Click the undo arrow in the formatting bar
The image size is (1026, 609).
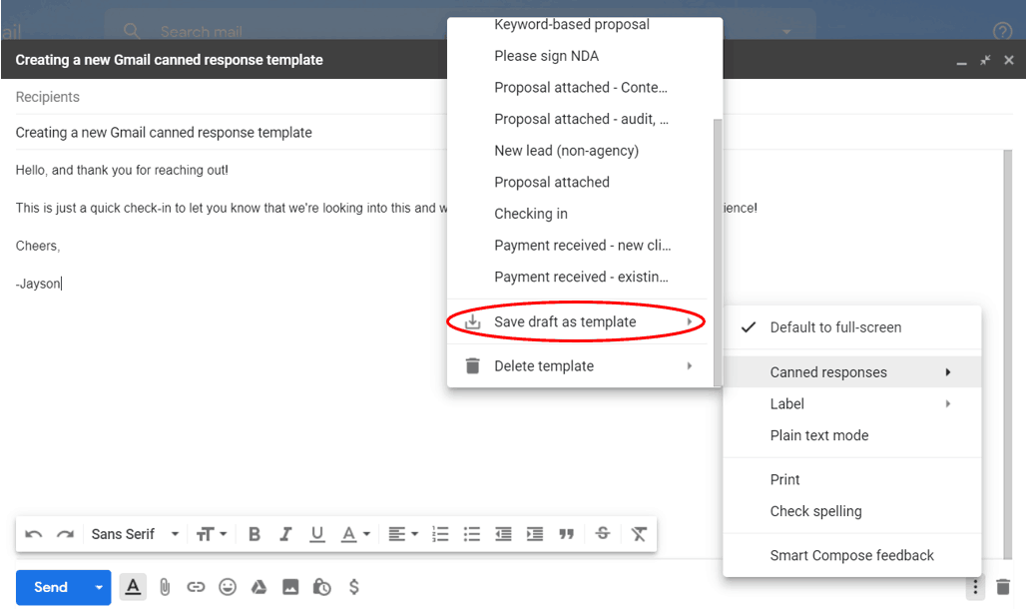[33, 534]
